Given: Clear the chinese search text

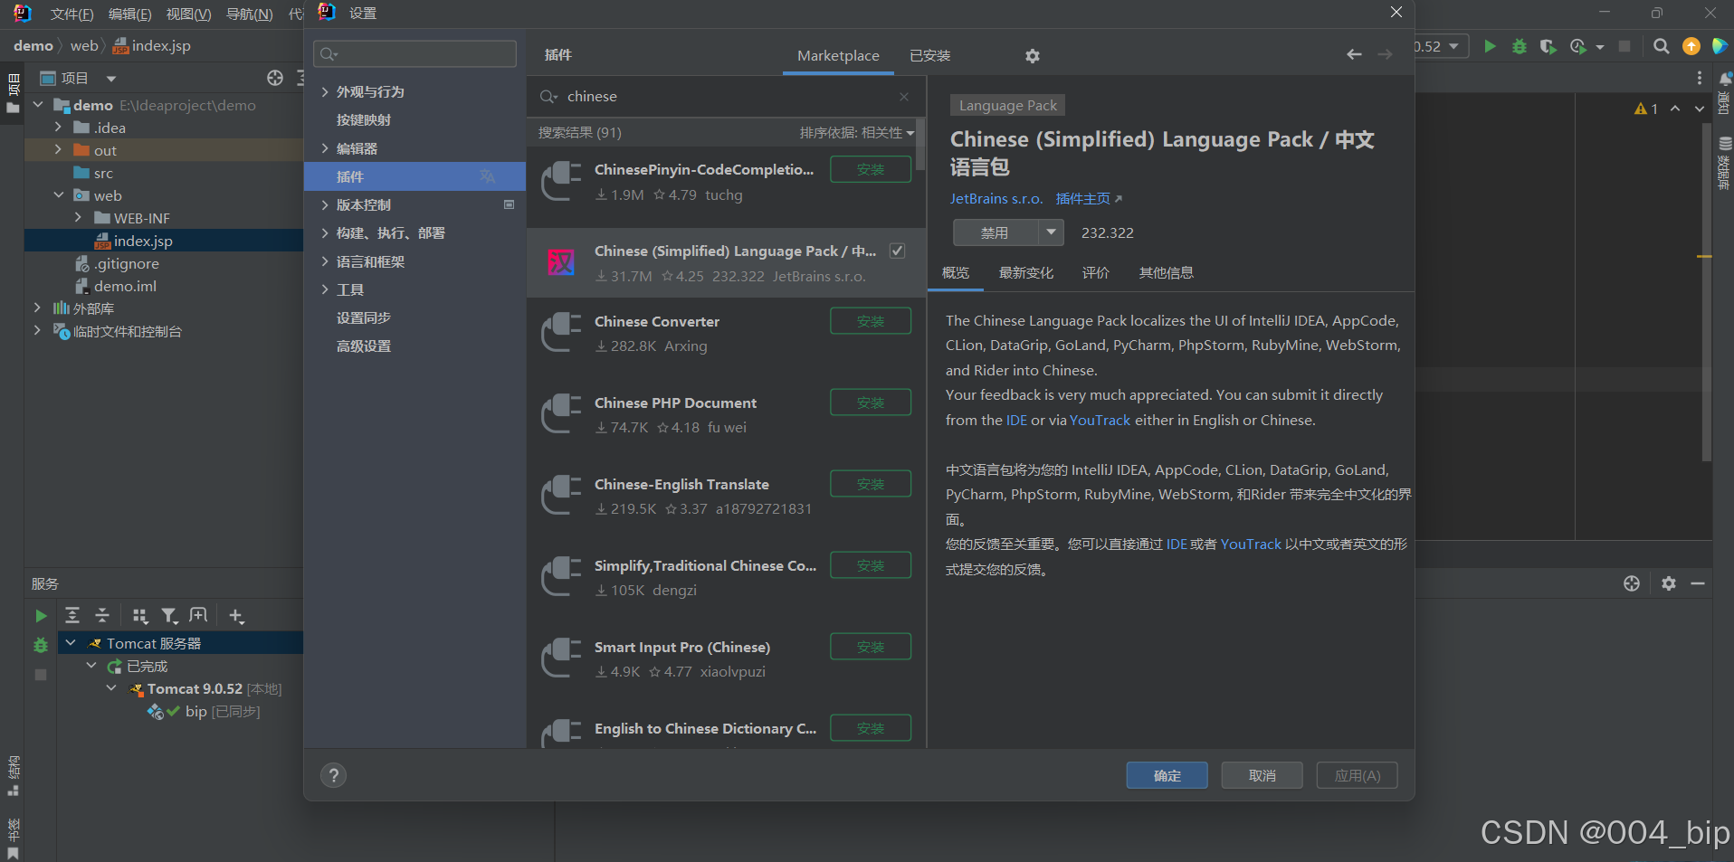Looking at the screenshot, I should (x=904, y=97).
